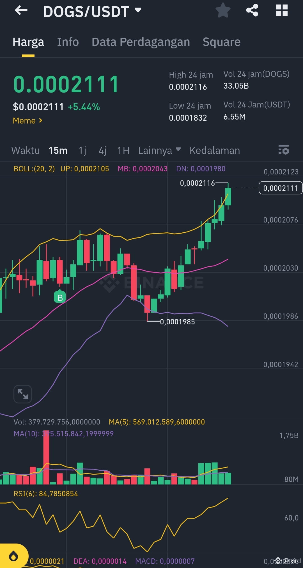303x568 pixels.
Task: Tap the tallest red volume bar
Action: [x=46, y=457]
